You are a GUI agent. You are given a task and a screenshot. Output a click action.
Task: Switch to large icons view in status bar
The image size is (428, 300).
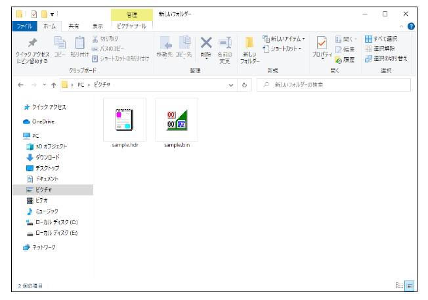[410, 286]
